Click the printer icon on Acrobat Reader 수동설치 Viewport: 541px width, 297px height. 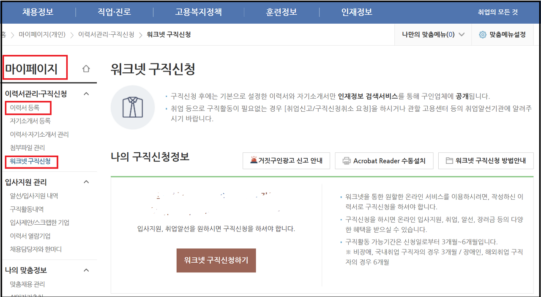coord(347,161)
